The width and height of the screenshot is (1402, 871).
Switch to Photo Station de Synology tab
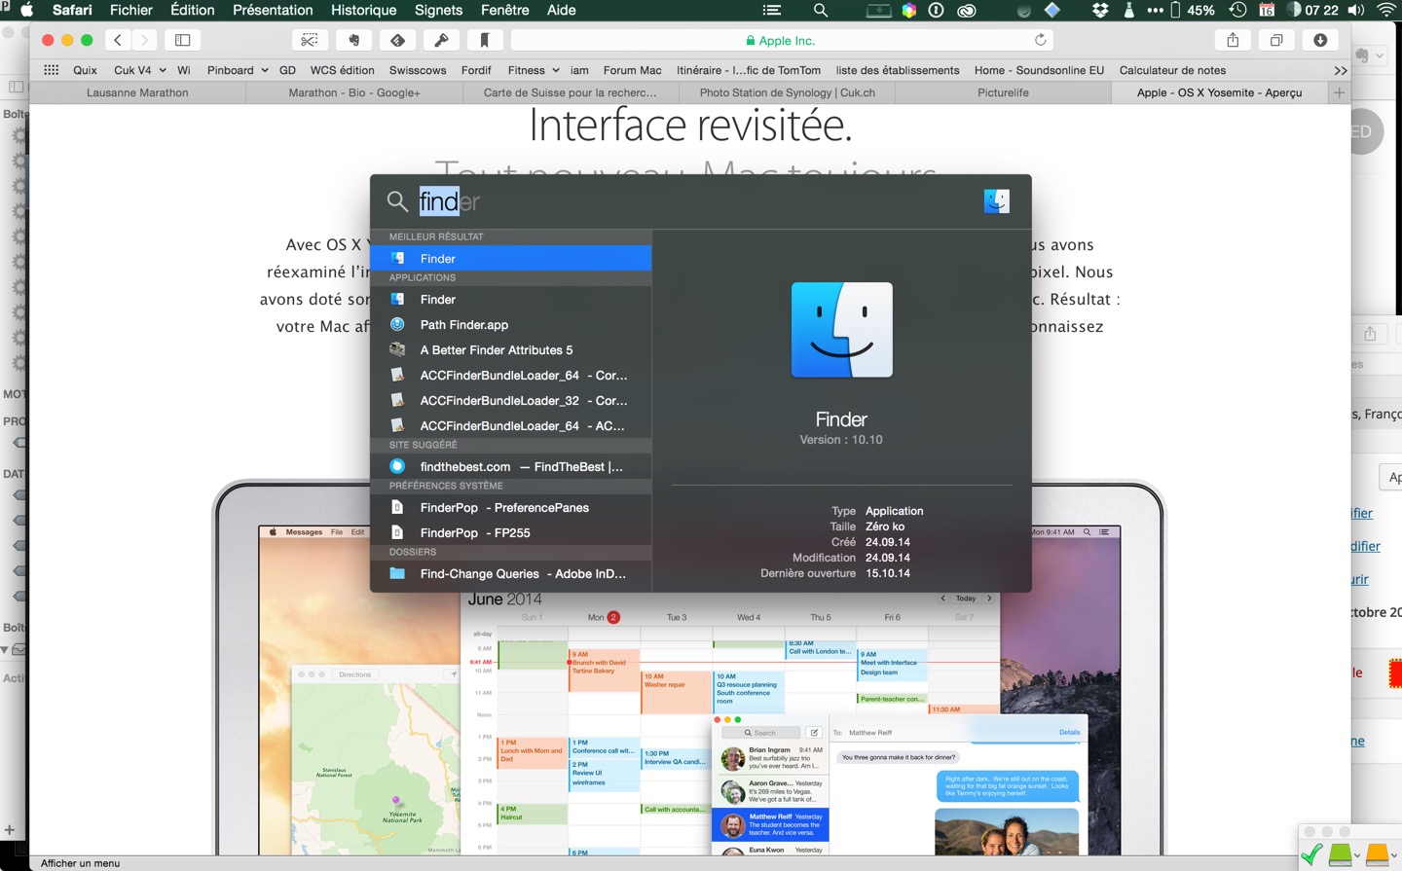pos(787,92)
